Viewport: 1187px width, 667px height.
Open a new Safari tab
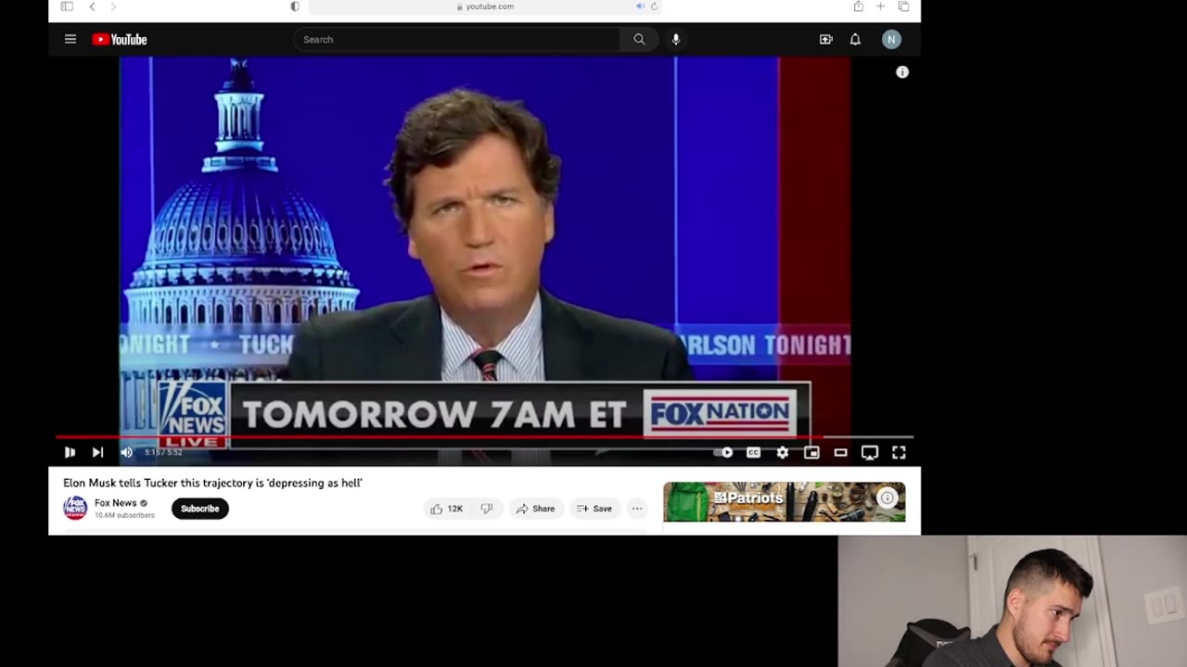[x=880, y=6]
